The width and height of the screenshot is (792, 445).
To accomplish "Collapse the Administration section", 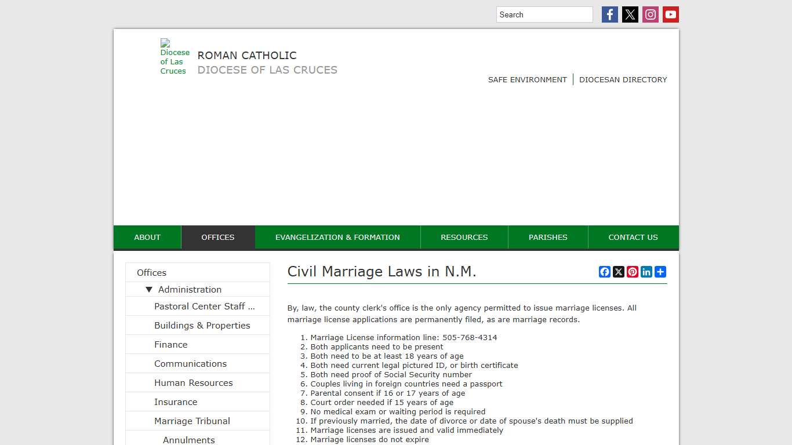I will (x=150, y=289).
